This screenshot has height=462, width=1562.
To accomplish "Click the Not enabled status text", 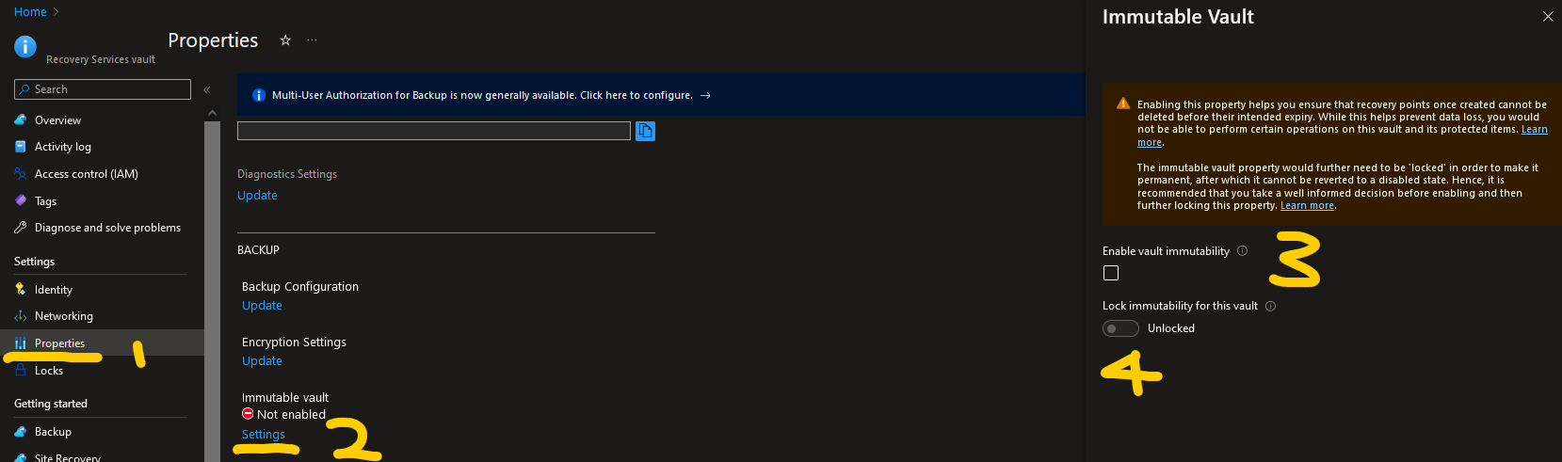I will coord(291,415).
